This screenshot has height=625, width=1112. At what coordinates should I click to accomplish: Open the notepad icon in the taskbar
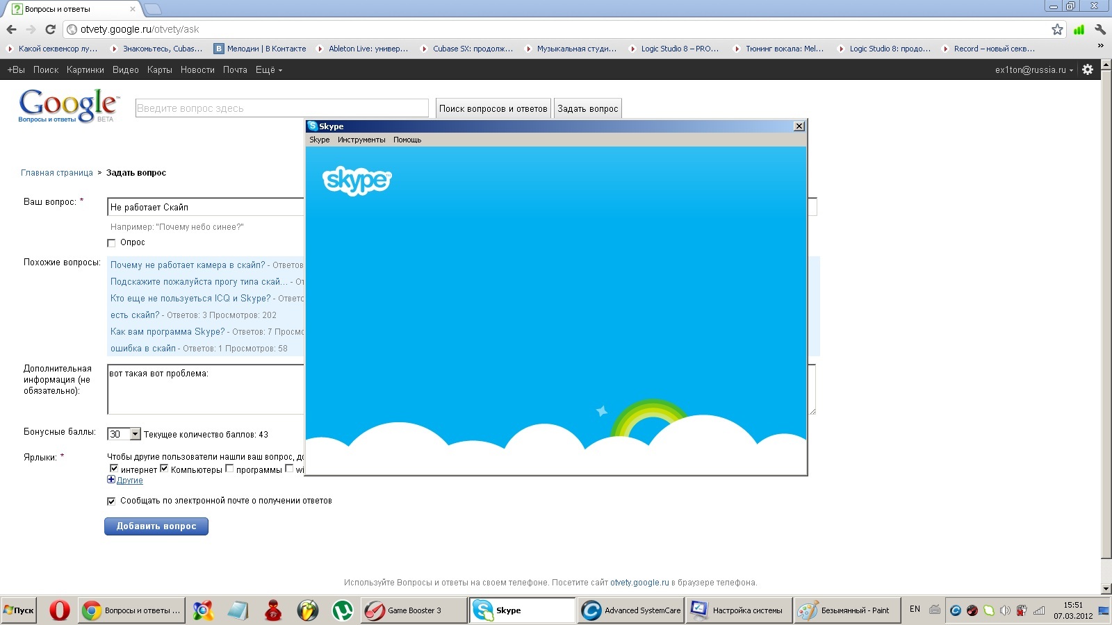[238, 610]
